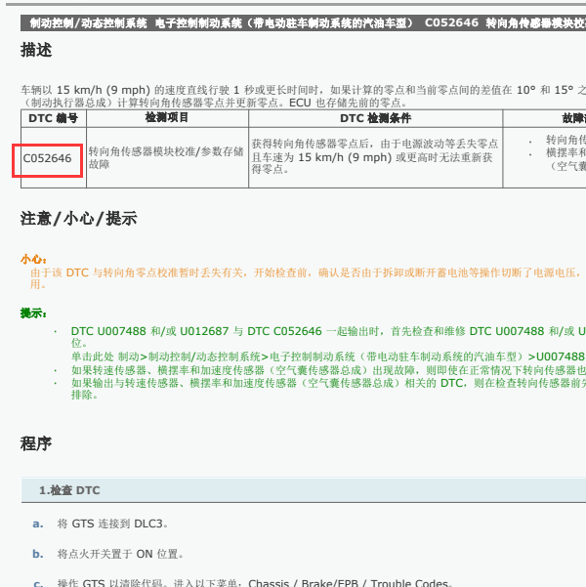
Task: Click the orange caution text starting 由于该 DTC
Action: tap(306, 278)
